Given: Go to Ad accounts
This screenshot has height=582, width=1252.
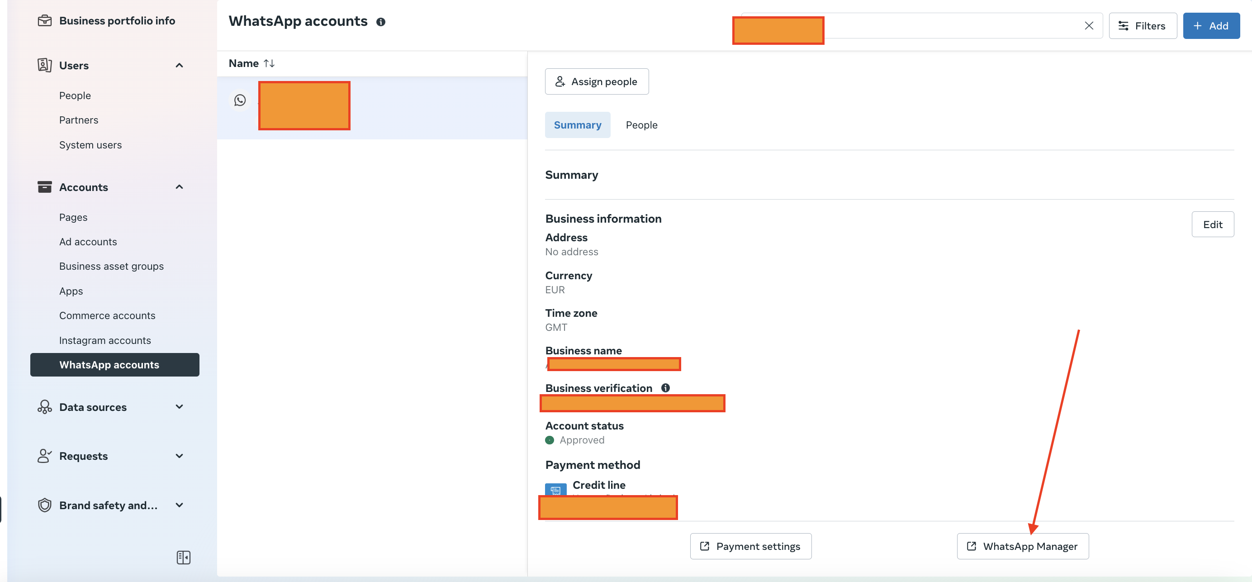Looking at the screenshot, I should [x=88, y=242].
